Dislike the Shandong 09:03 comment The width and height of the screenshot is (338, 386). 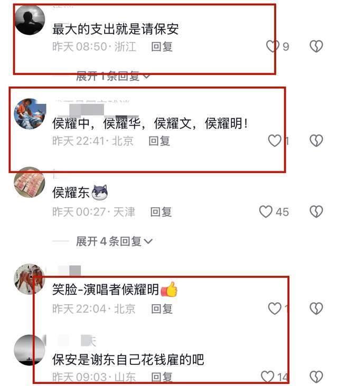316,377
